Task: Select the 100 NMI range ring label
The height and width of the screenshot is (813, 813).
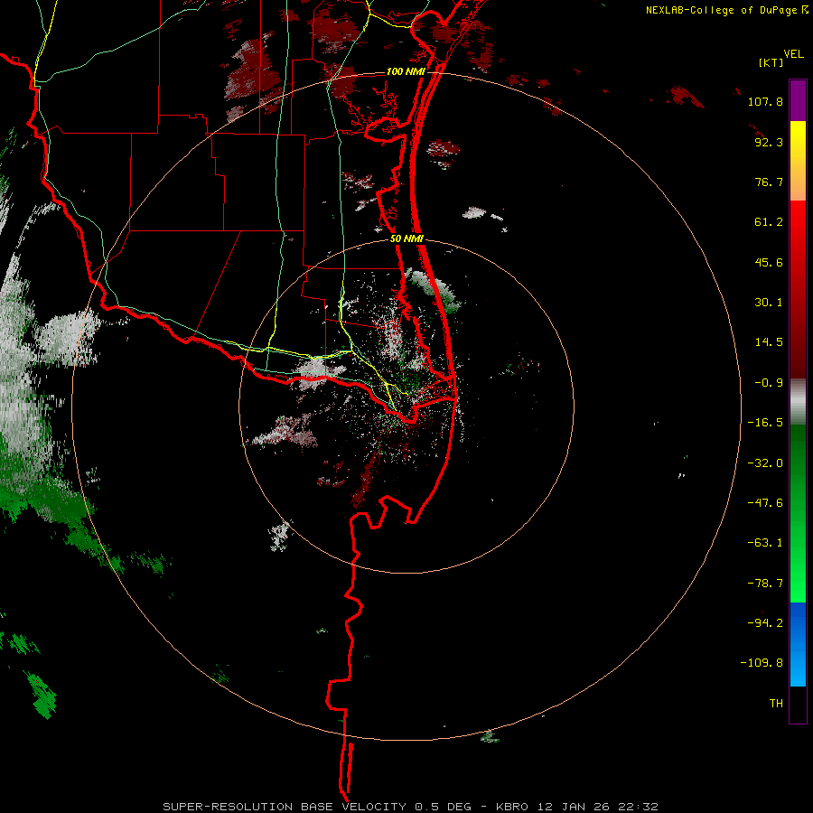Action: [406, 71]
